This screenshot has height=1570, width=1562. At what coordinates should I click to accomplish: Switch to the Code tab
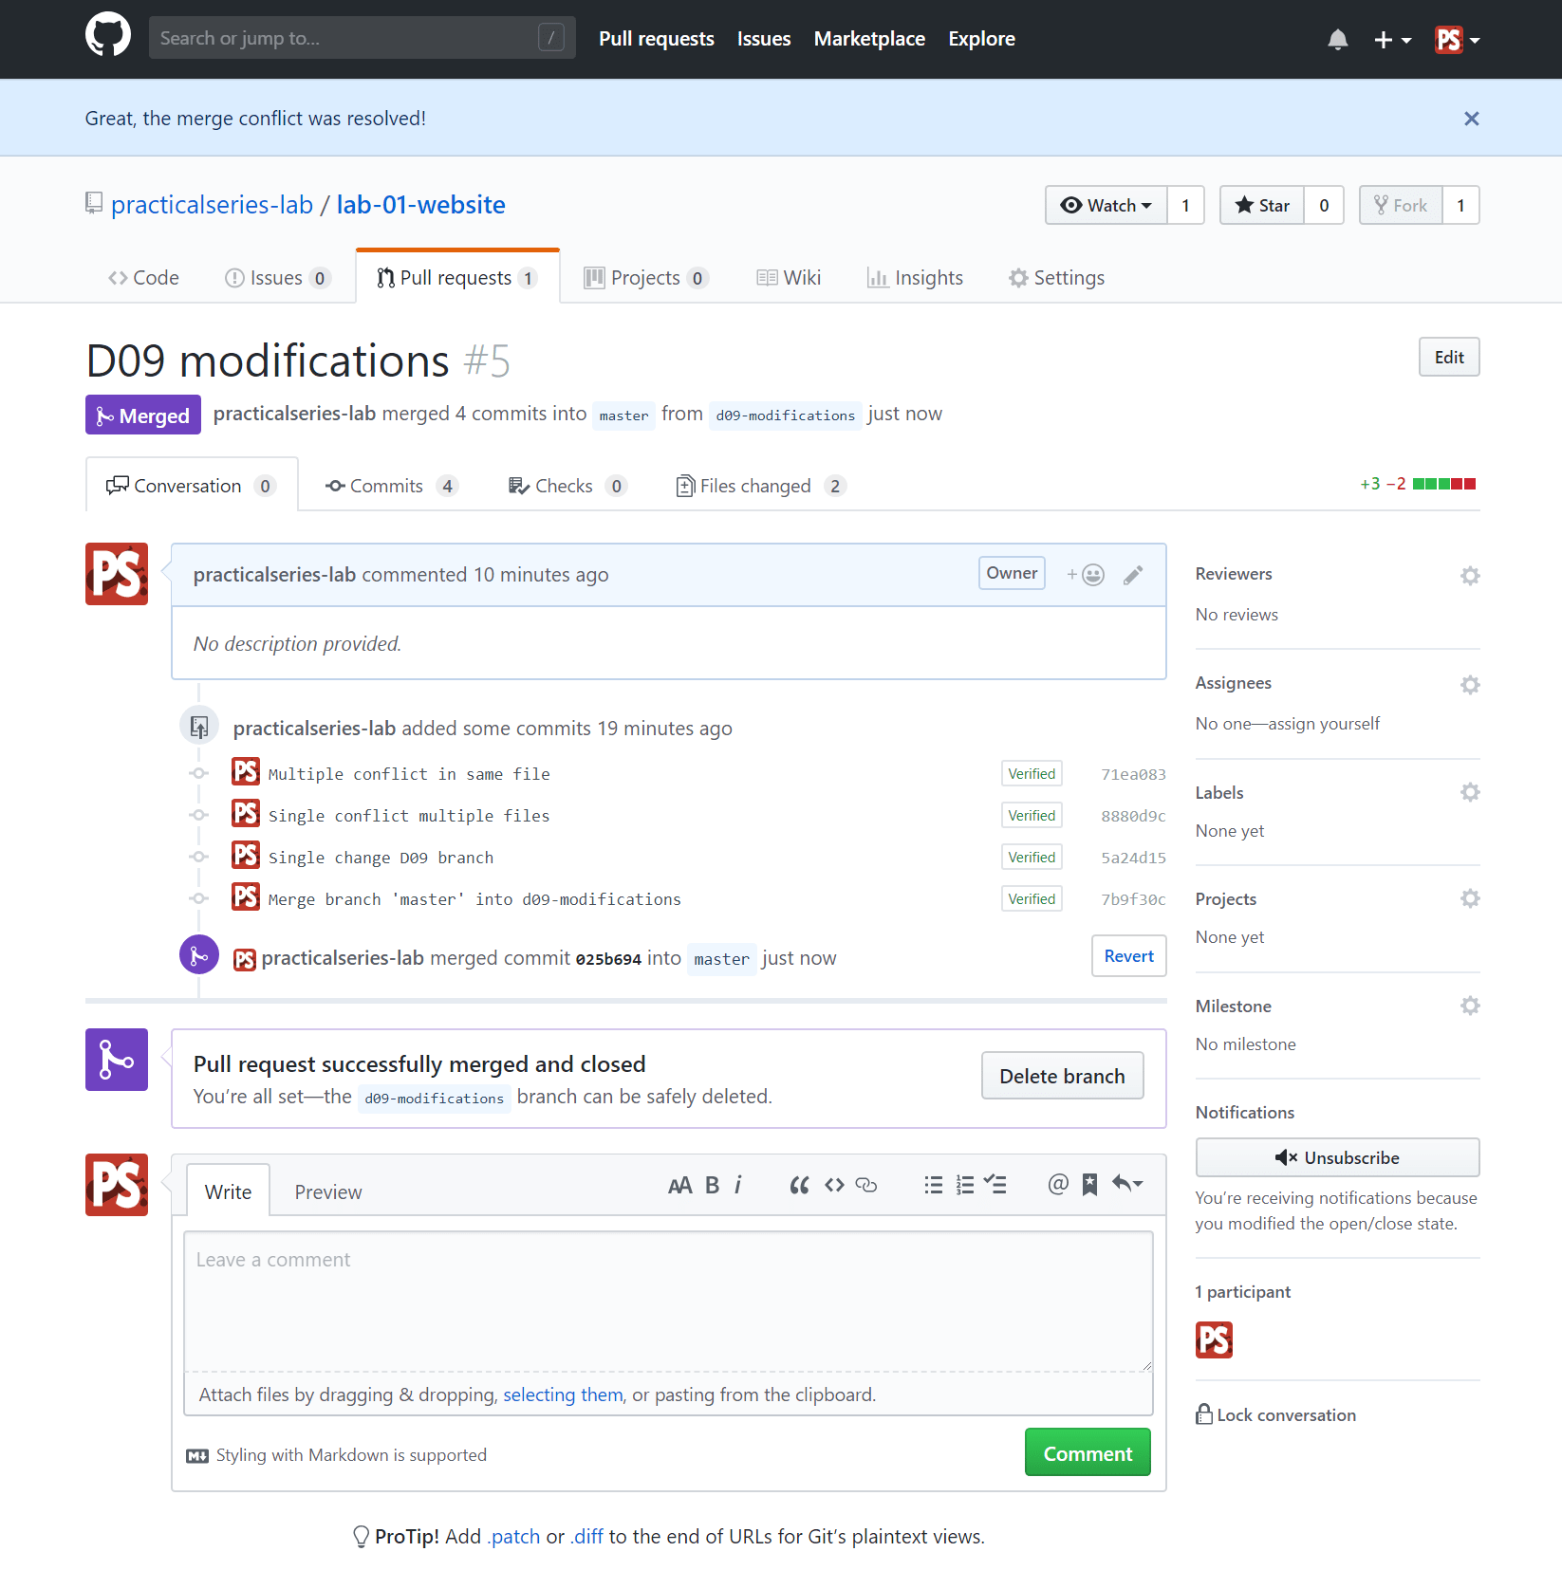coord(143,278)
